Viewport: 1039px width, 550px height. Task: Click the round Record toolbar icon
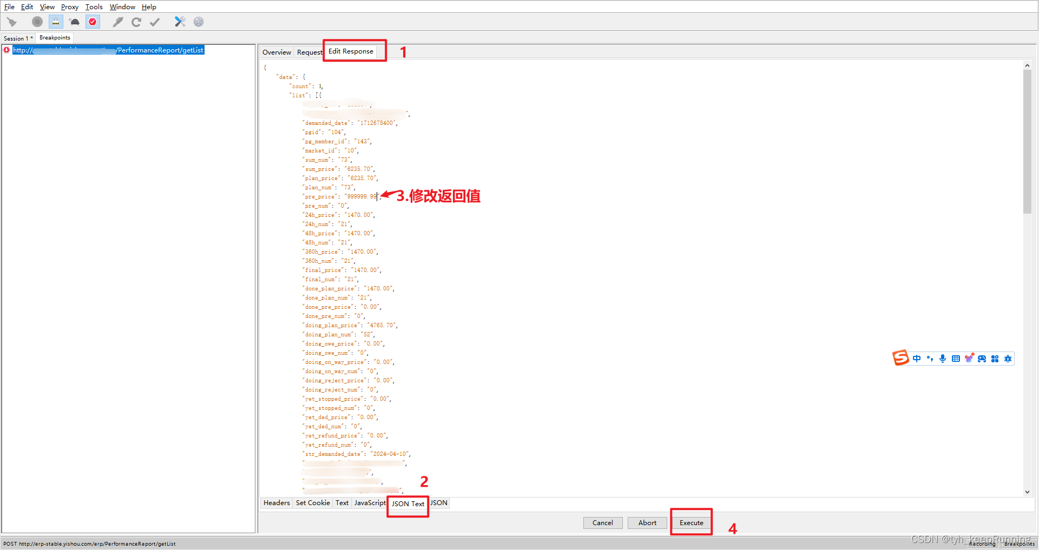pos(37,22)
